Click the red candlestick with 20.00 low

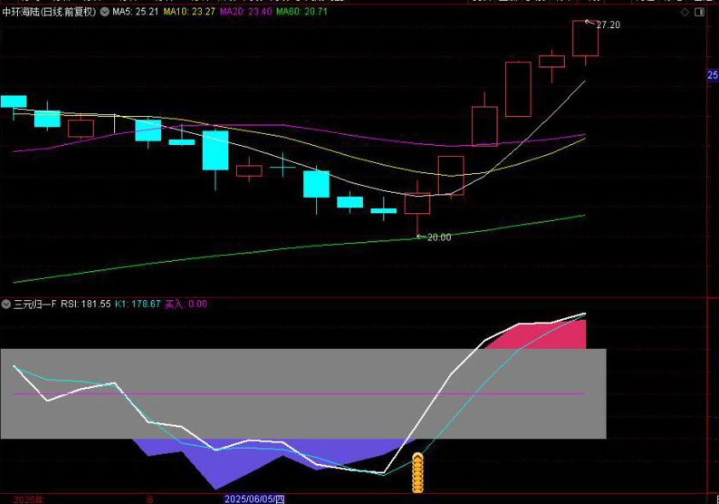(x=417, y=204)
